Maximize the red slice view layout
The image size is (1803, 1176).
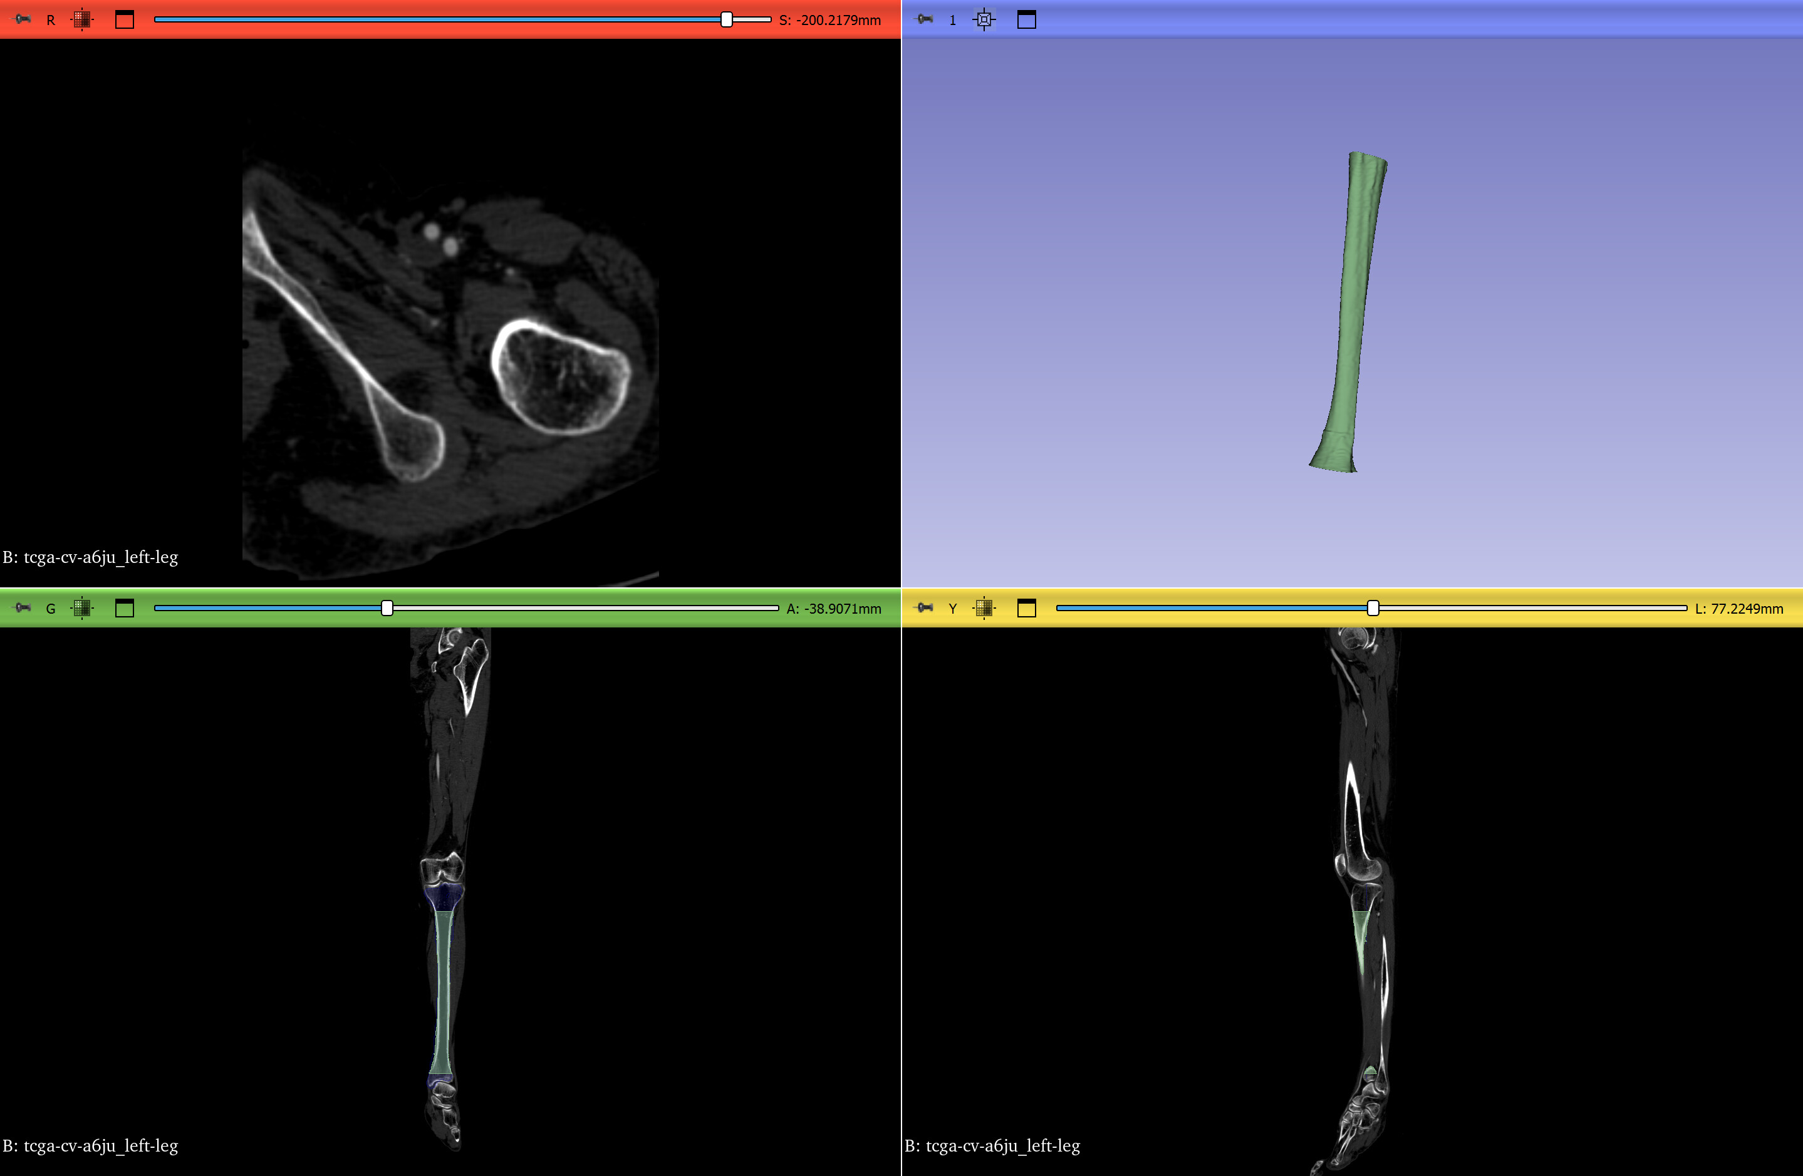[124, 19]
